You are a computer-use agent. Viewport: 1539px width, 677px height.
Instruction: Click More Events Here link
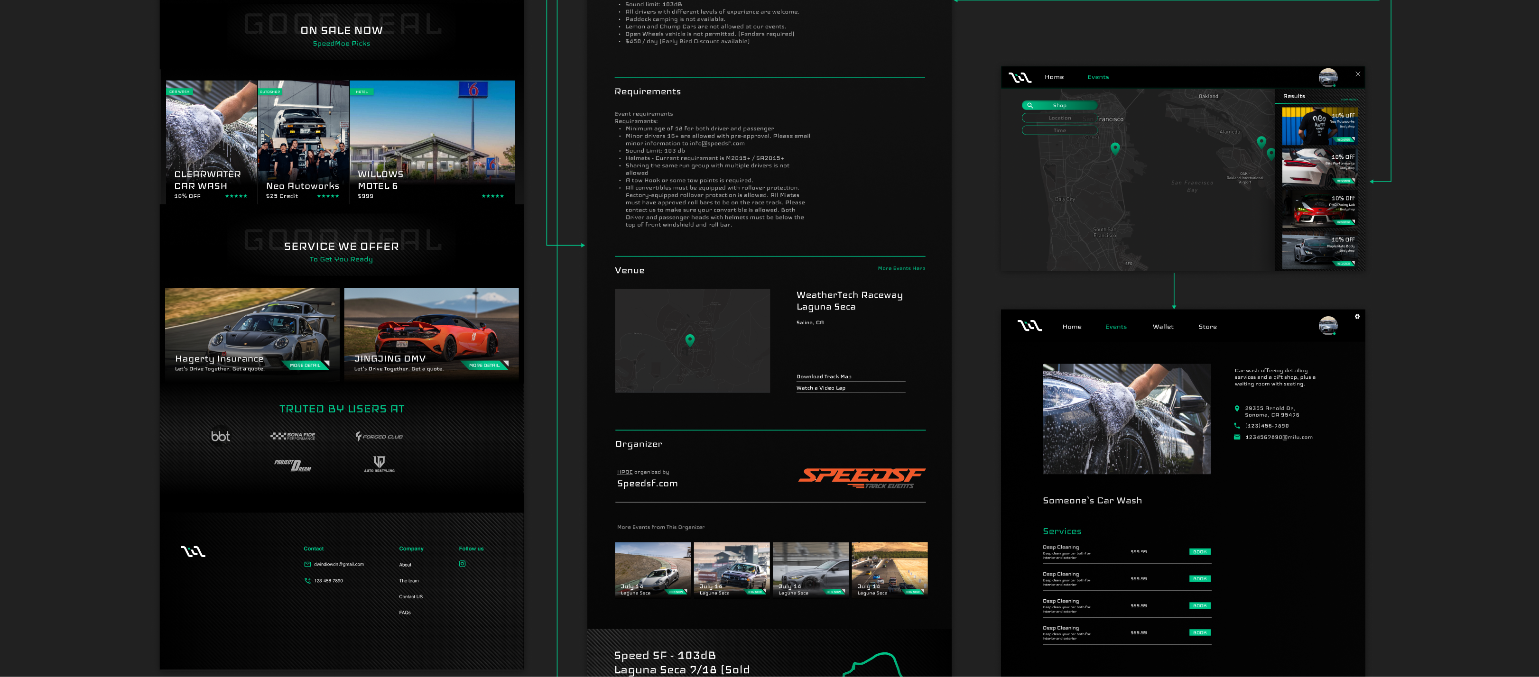coord(901,268)
